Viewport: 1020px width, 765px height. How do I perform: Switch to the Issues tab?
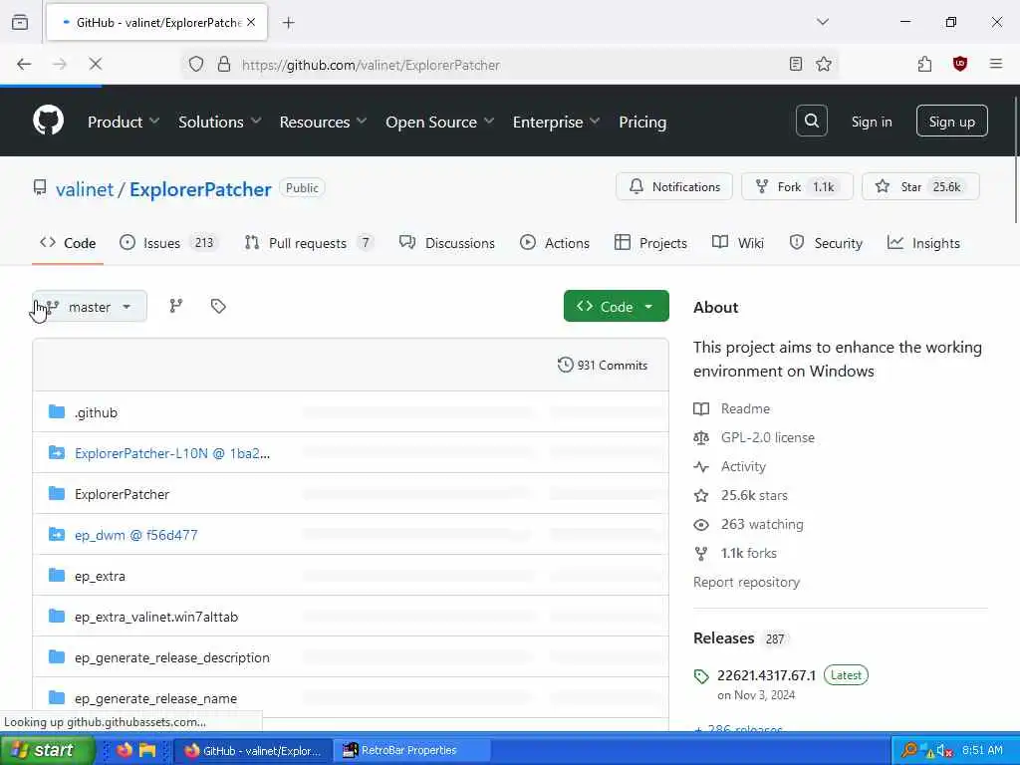[x=169, y=243]
